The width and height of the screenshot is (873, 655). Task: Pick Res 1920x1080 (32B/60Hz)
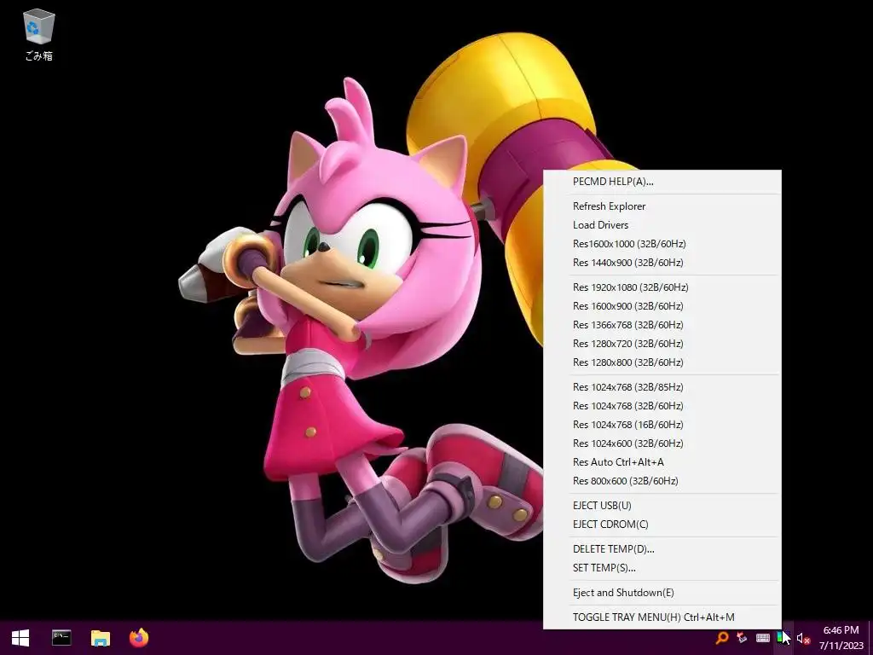coord(662,287)
